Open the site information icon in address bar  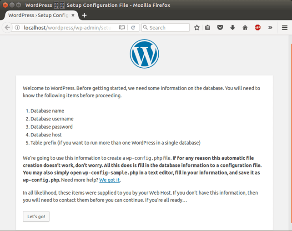(x=17, y=28)
